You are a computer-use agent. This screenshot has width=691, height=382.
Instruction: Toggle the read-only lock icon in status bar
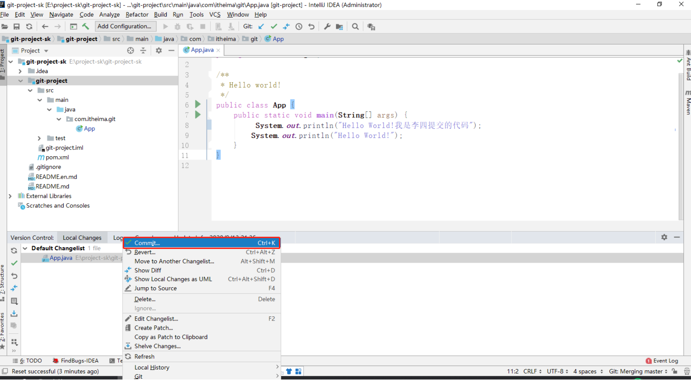pos(674,371)
